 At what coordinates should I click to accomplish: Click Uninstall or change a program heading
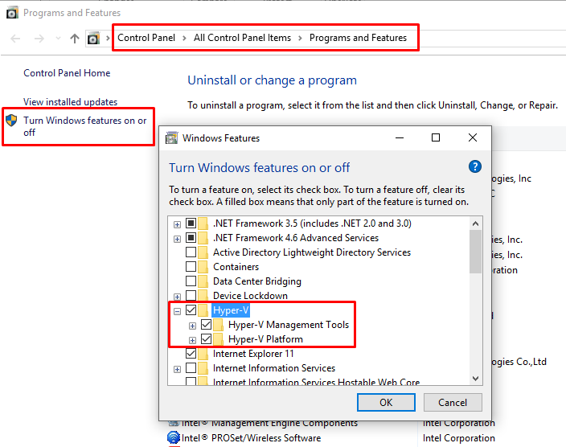tap(272, 80)
